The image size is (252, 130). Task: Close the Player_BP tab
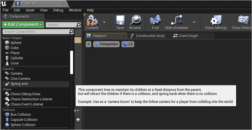pos(64,4)
